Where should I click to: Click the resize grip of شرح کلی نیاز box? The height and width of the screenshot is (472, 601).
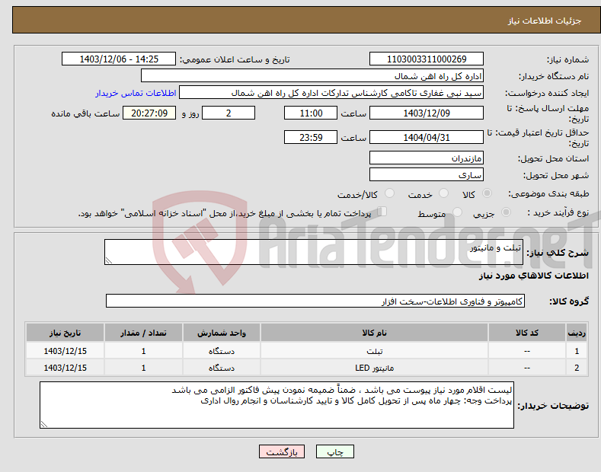click(109, 260)
